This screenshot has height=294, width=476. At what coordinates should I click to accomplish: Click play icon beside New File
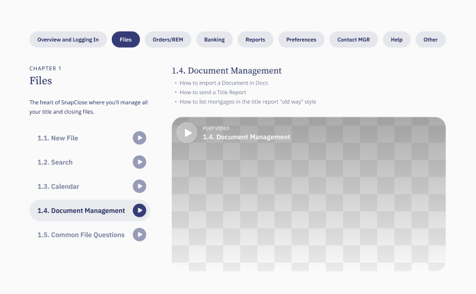click(x=139, y=138)
